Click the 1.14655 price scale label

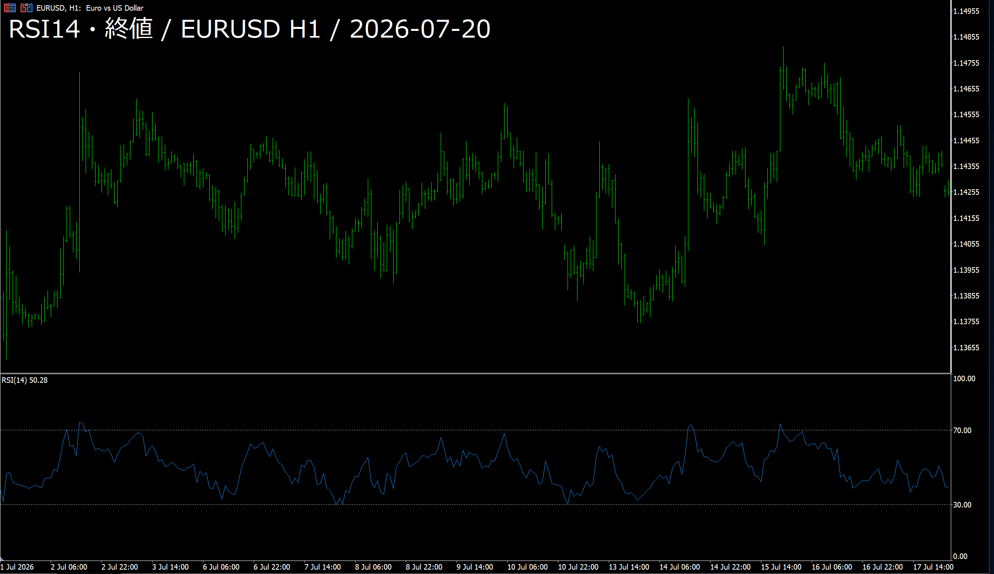coord(966,89)
